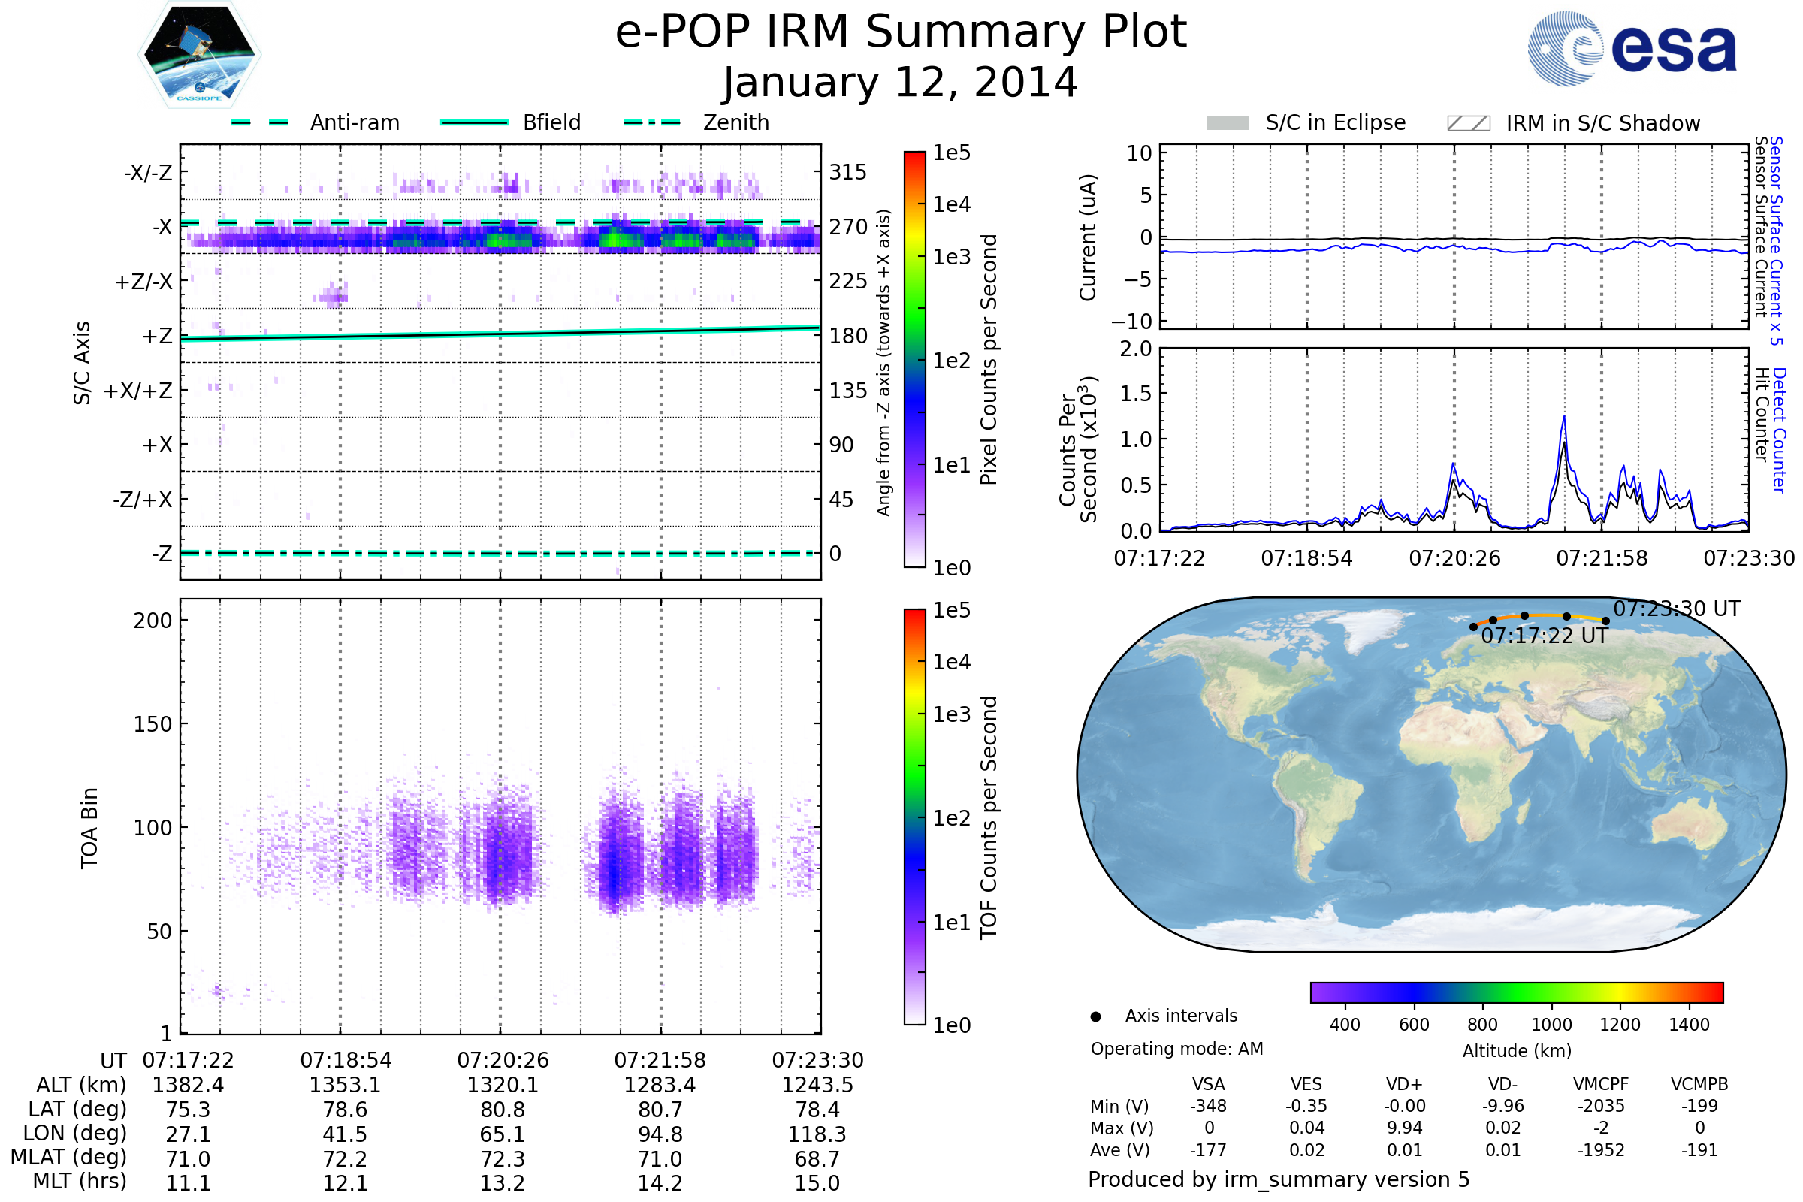1803x1202 pixels.
Task: Click the 07:20:26 UT tick label under TOA plot
Action: coord(503,1060)
